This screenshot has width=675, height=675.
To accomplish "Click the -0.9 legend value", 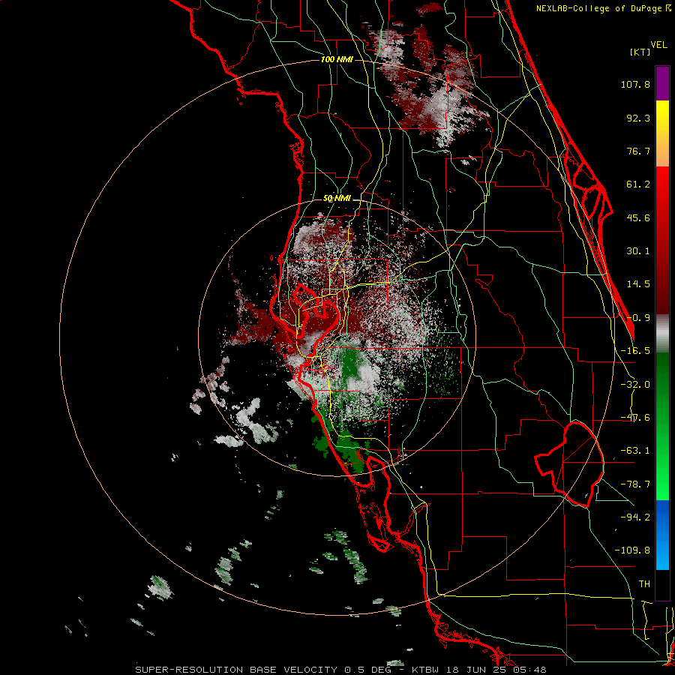I will click(638, 318).
